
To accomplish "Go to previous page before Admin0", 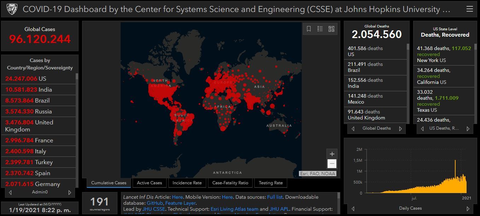I will 10,192.
